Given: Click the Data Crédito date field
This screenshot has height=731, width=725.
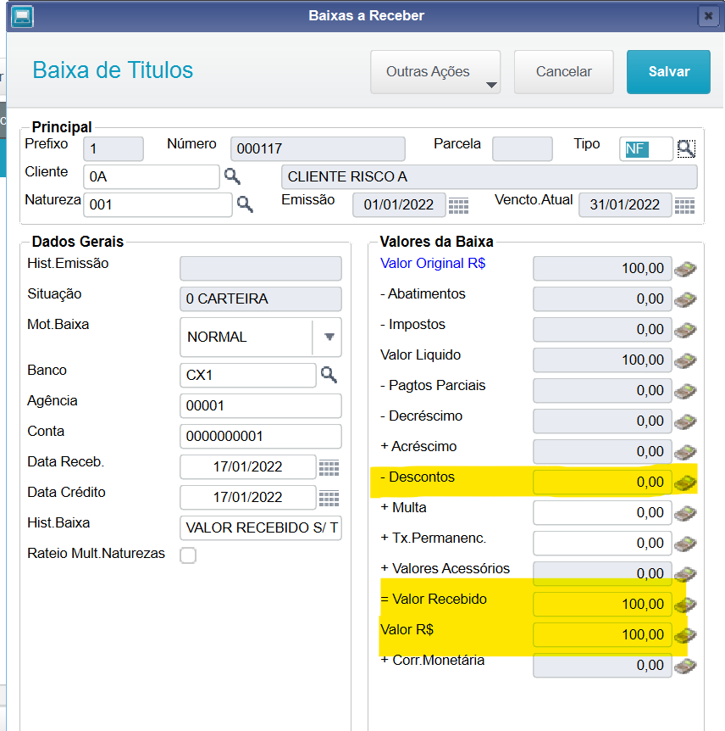Looking at the screenshot, I should pyautogui.click(x=247, y=498).
